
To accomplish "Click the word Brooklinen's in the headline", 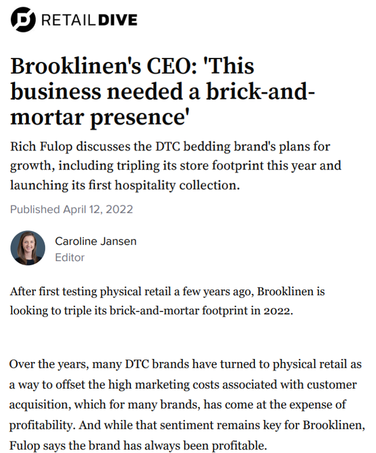I will pyautogui.click(x=75, y=66).
